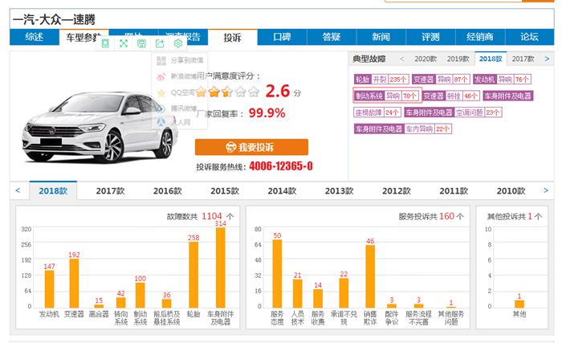The height and width of the screenshot is (343, 562).
Task: Click the orange 我要投诉 button
Action: coord(251,147)
